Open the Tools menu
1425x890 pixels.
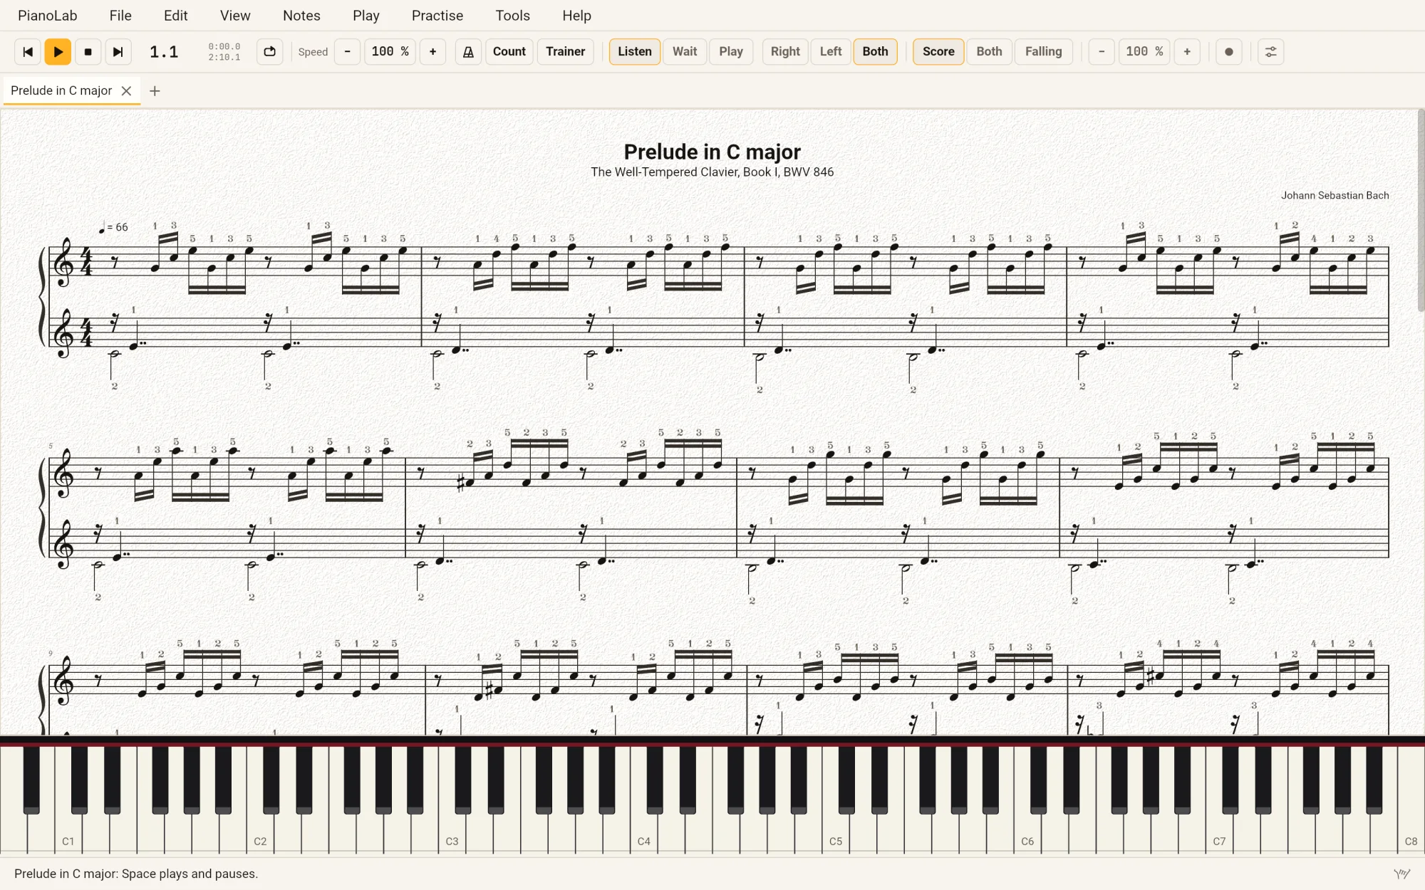tap(513, 16)
